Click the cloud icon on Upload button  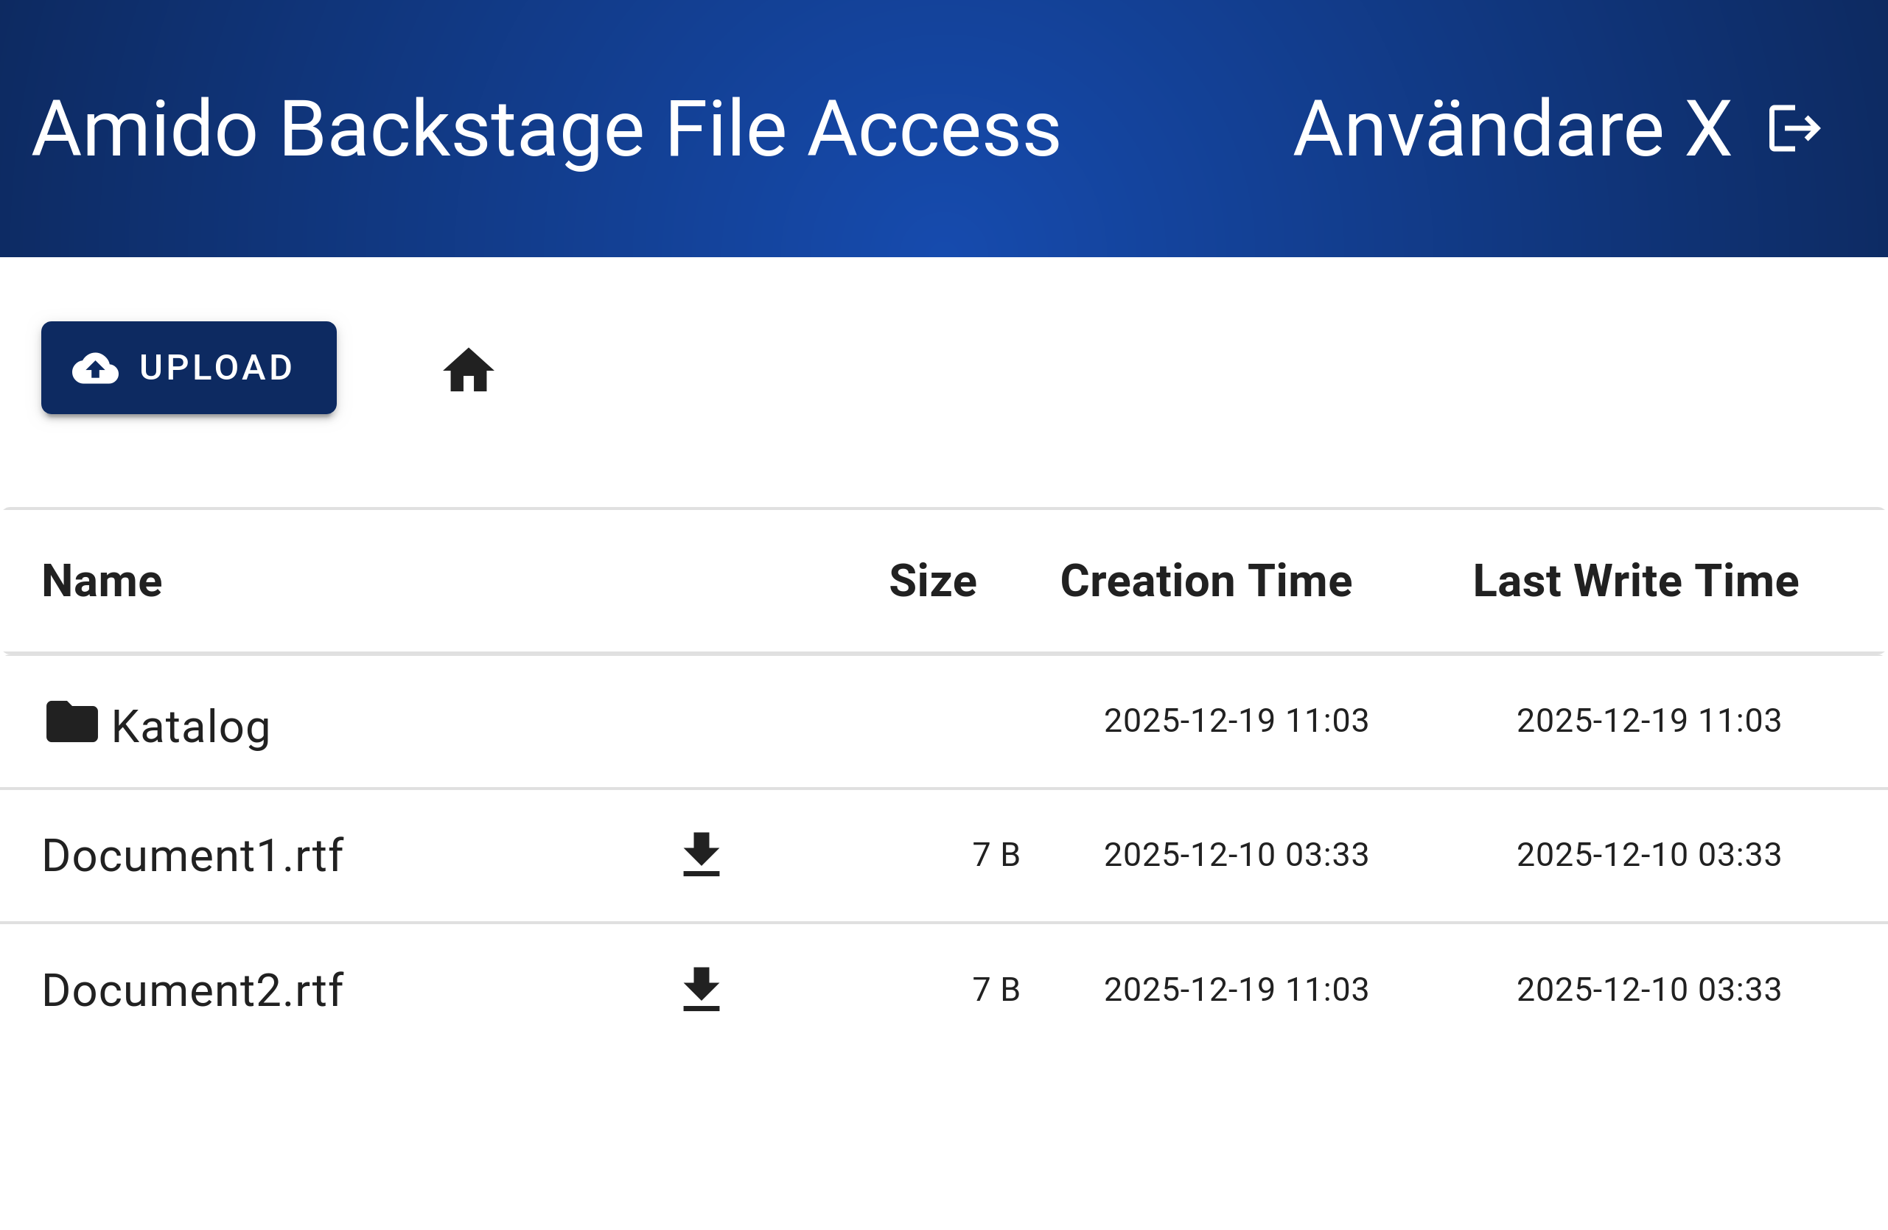point(95,368)
